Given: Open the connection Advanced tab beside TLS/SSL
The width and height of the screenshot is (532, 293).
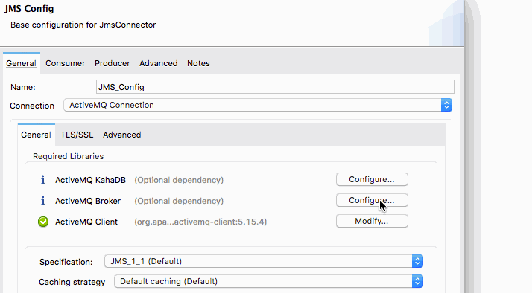Looking at the screenshot, I should (x=121, y=135).
